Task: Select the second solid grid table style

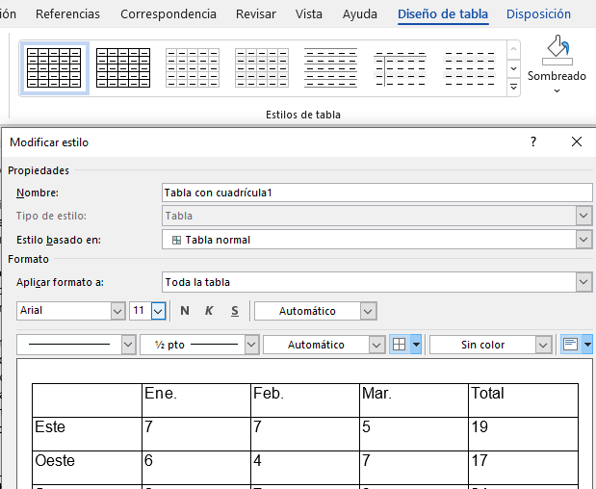Action: point(123,68)
